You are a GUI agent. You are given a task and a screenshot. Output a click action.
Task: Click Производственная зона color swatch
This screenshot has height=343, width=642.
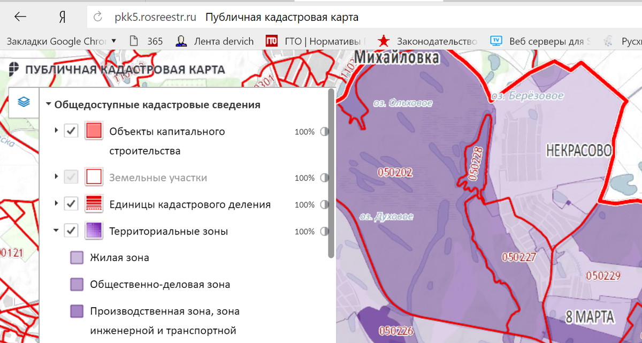coord(77,311)
